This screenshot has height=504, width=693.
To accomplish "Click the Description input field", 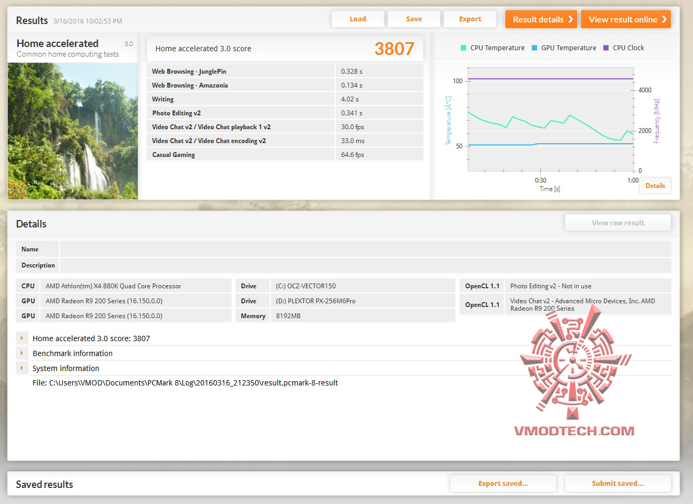I will pos(365,265).
